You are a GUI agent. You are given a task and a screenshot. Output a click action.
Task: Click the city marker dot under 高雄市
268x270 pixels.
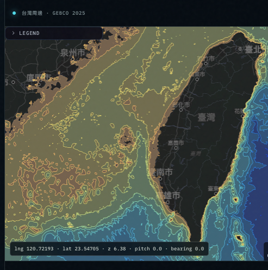pyautogui.click(x=168, y=202)
